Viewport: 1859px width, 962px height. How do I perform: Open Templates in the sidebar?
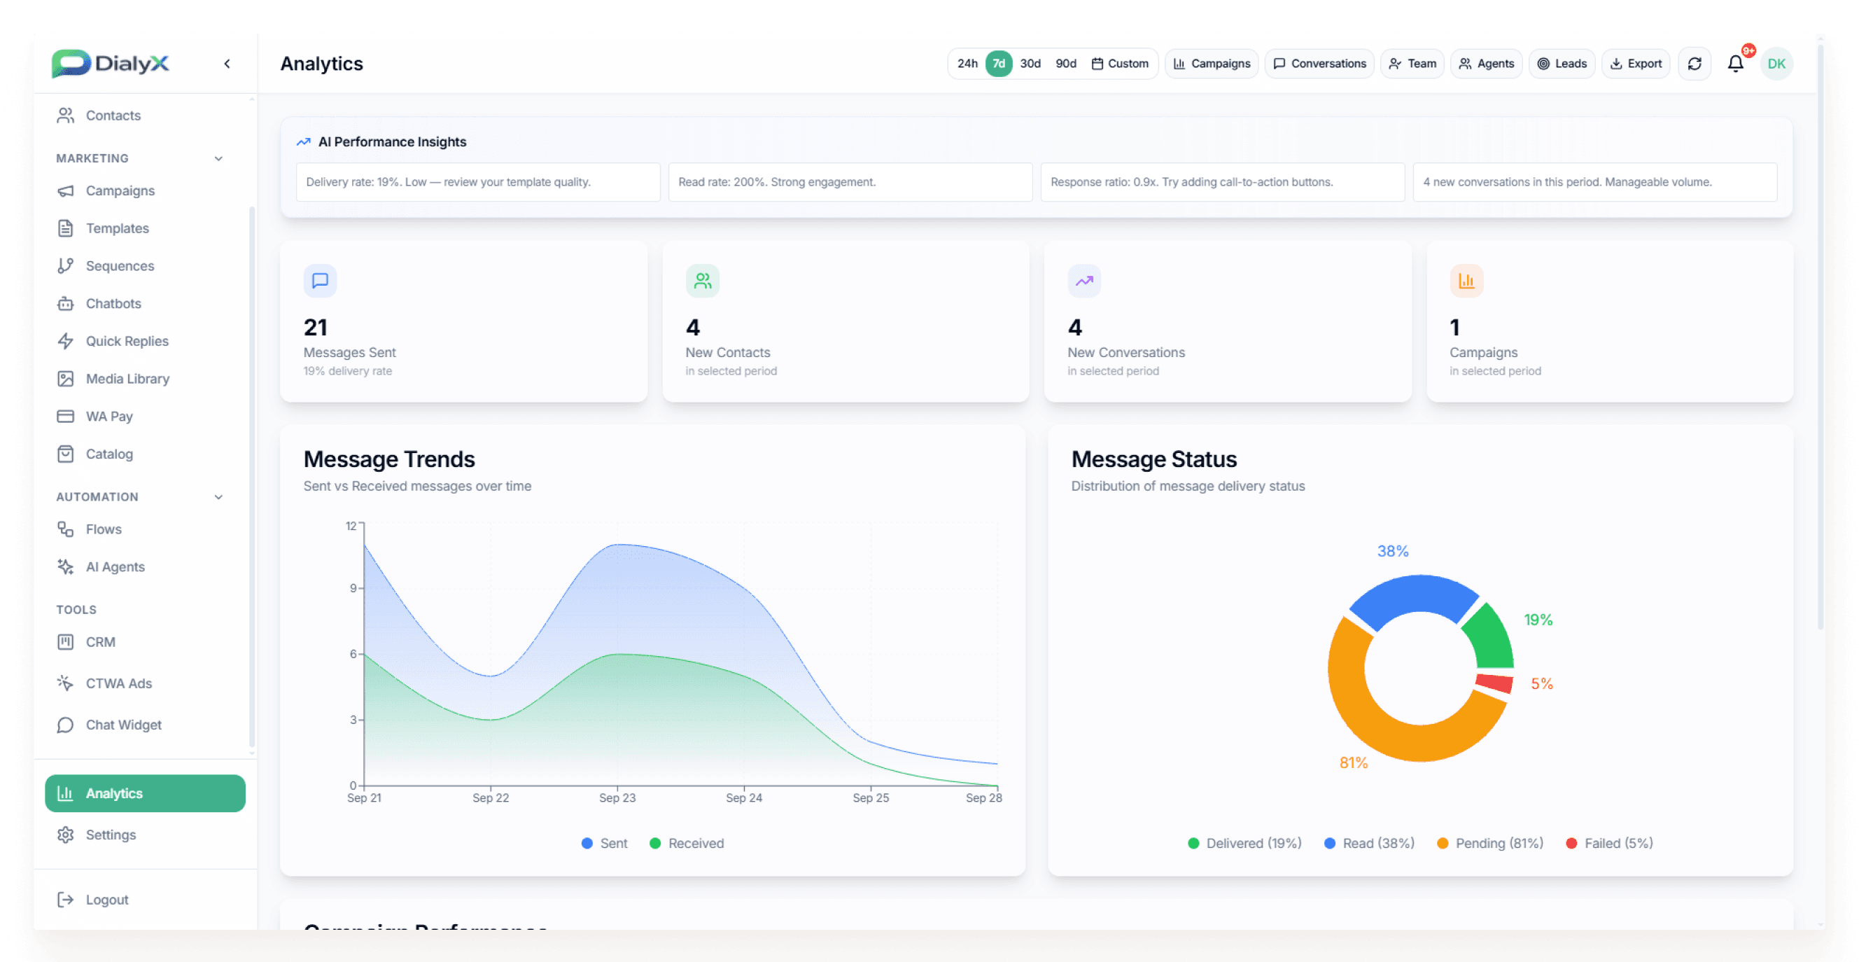tap(144, 229)
